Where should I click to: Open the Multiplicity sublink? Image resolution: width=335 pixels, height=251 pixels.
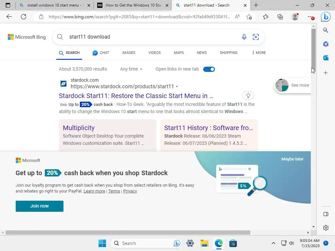pos(79,128)
